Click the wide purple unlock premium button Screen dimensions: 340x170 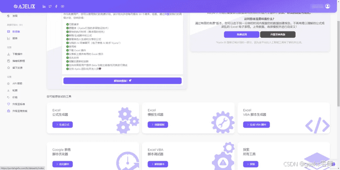point(122,81)
